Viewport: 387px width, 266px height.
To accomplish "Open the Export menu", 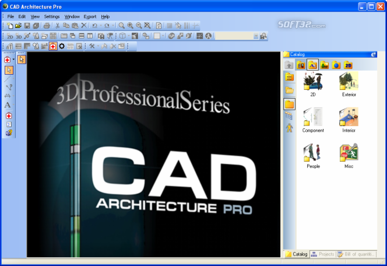I will 90,16.
